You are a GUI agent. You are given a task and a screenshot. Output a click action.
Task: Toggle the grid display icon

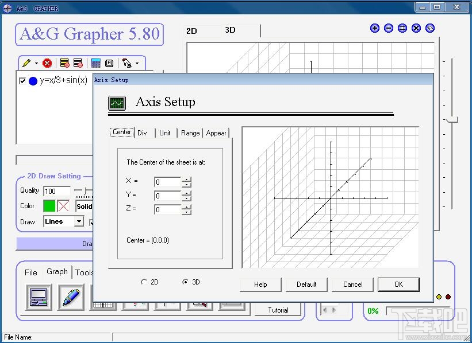click(x=402, y=28)
